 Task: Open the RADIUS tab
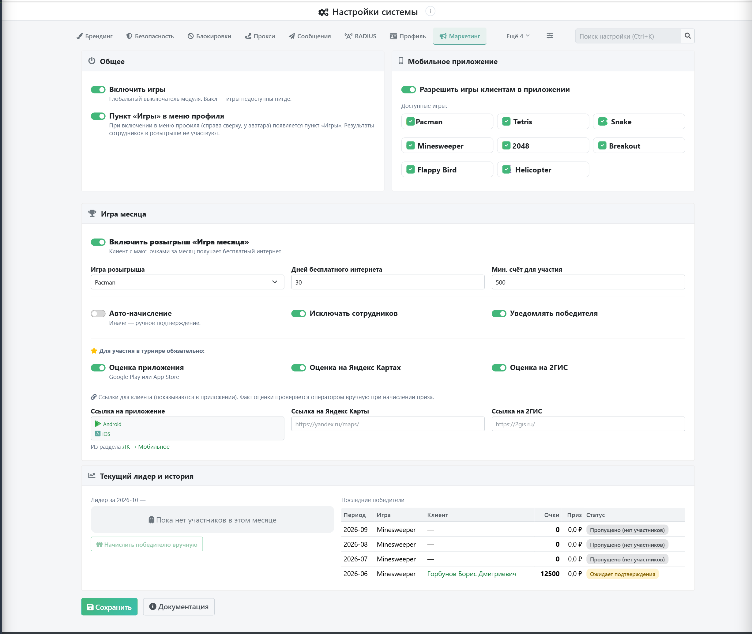tap(360, 36)
